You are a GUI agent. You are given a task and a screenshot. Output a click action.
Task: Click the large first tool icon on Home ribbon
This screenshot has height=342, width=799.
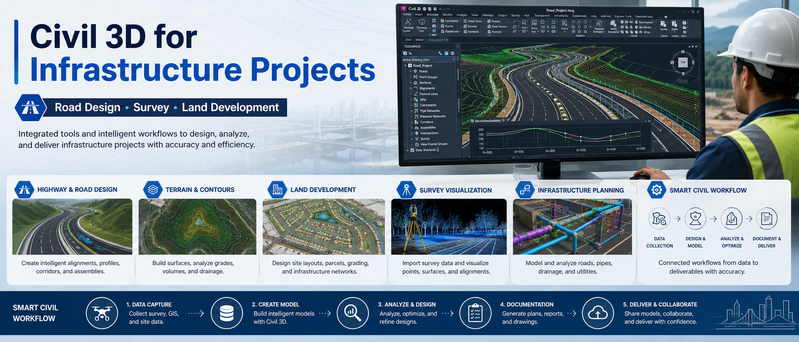[408, 21]
